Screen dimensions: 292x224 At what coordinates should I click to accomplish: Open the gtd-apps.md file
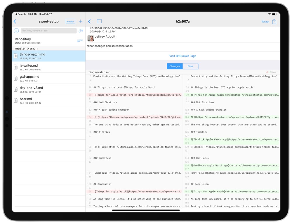(x=49, y=78)
